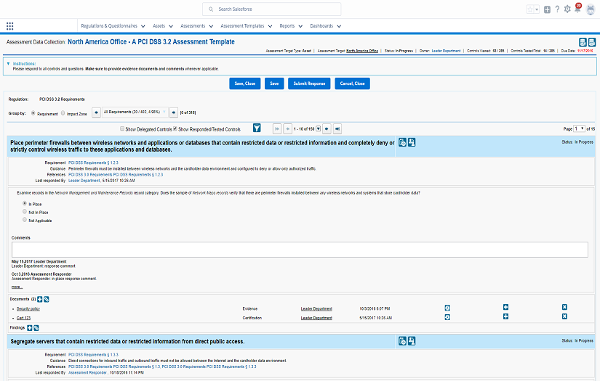Image resolution: width=600 pixels, height=381 pixels.
Task: Click the second export icon beside template title
Action: pyautogui.click(x=591, y=42)
